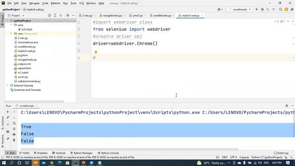
Task: Click the print icon in Run panel
Action: point(14,134)
